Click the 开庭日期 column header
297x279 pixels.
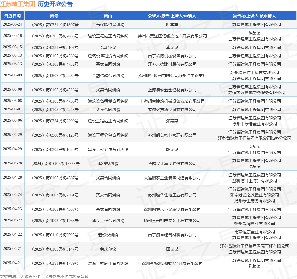(x=12, y=16)
